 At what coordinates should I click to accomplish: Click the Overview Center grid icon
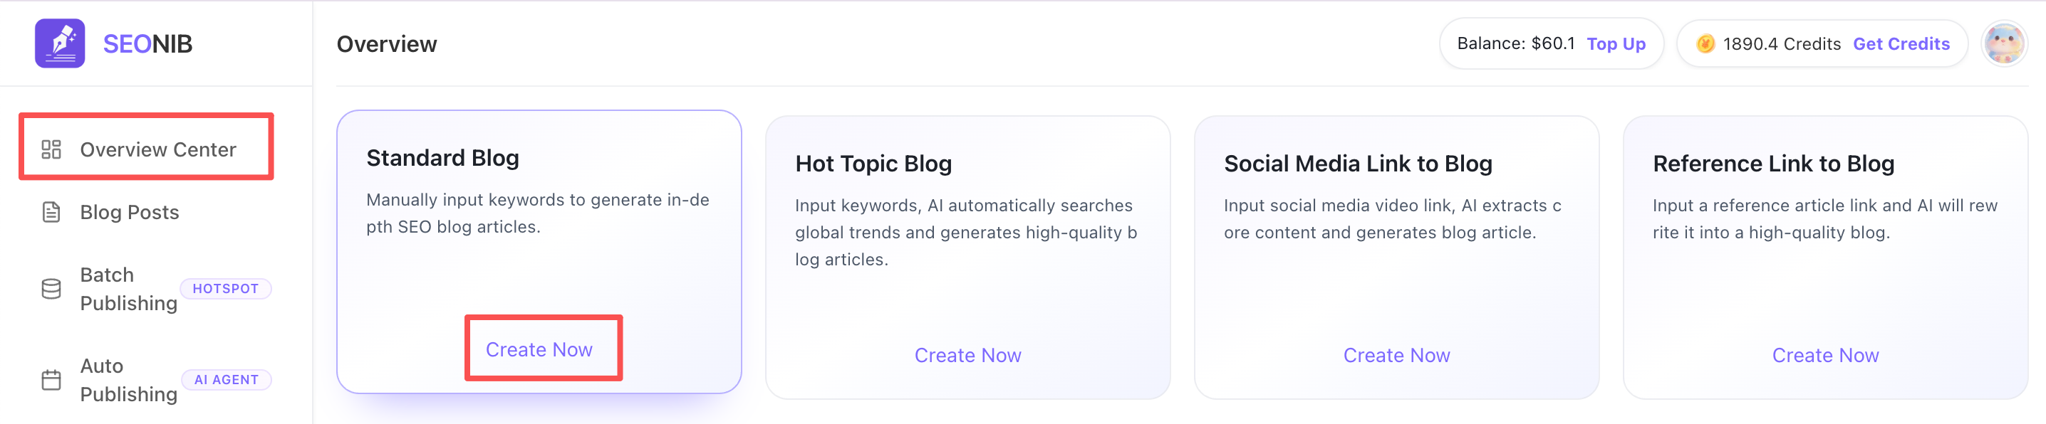[51, 150]
